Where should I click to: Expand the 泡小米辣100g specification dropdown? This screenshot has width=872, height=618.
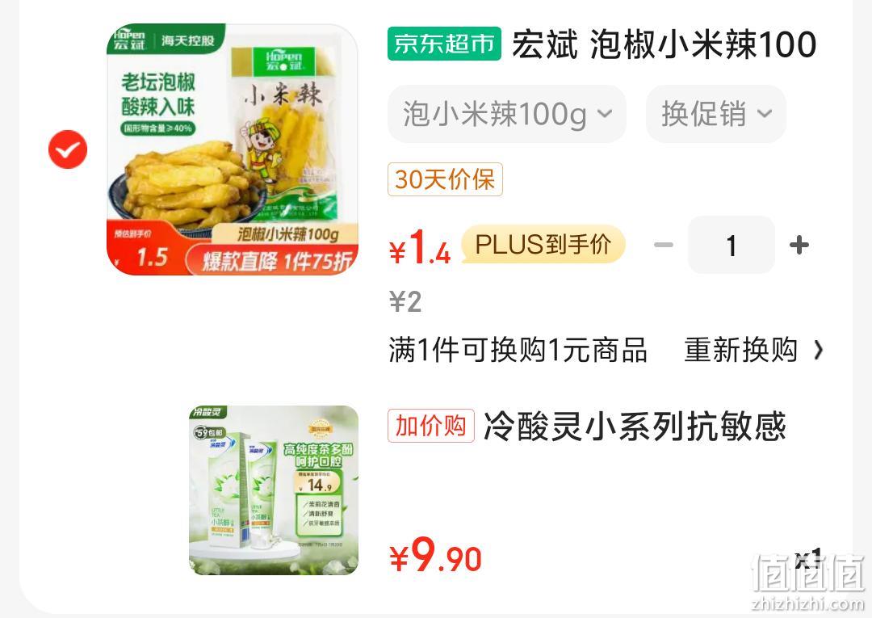click(506, 114)
